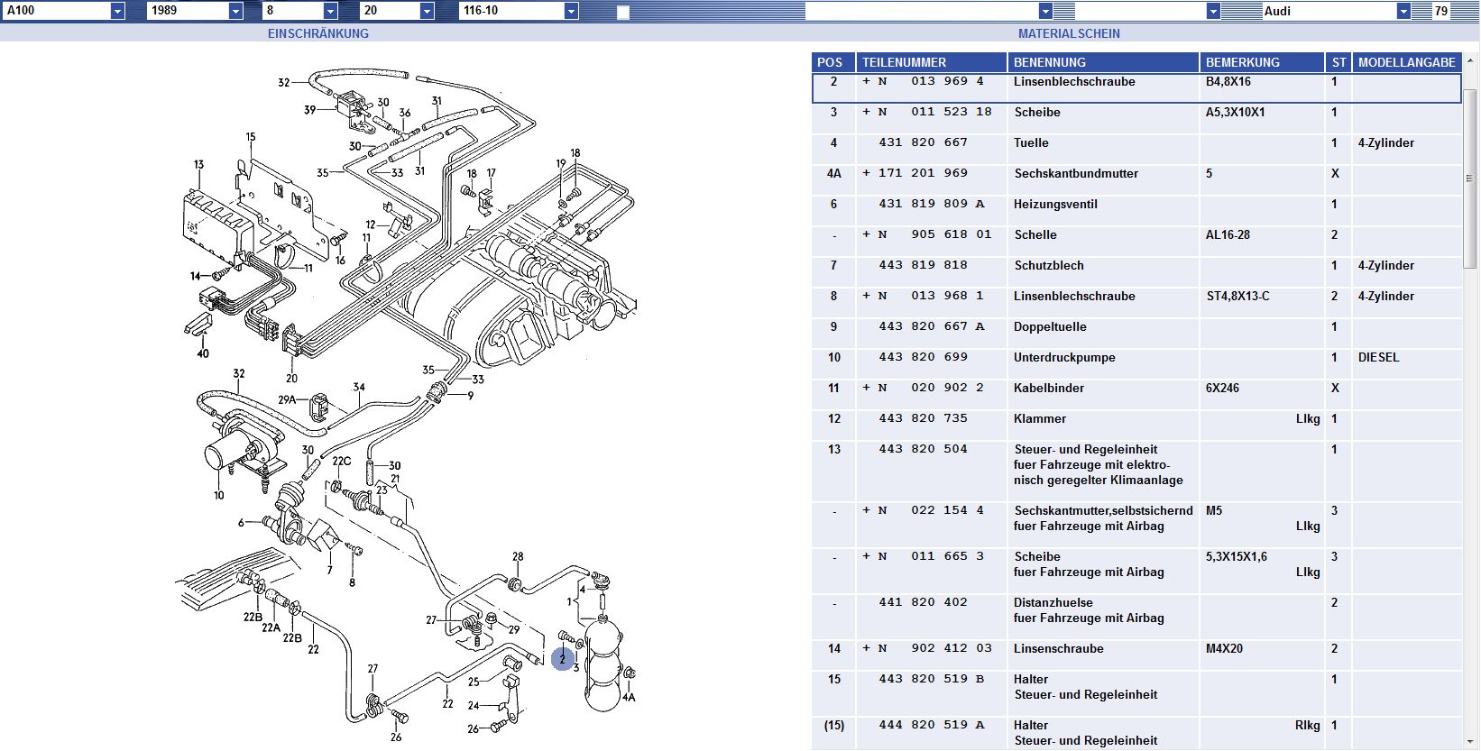Select callout 15 on the bracket plate
Image resolution: width=1481 pixels, height=751 pixels.
(251, 137)
